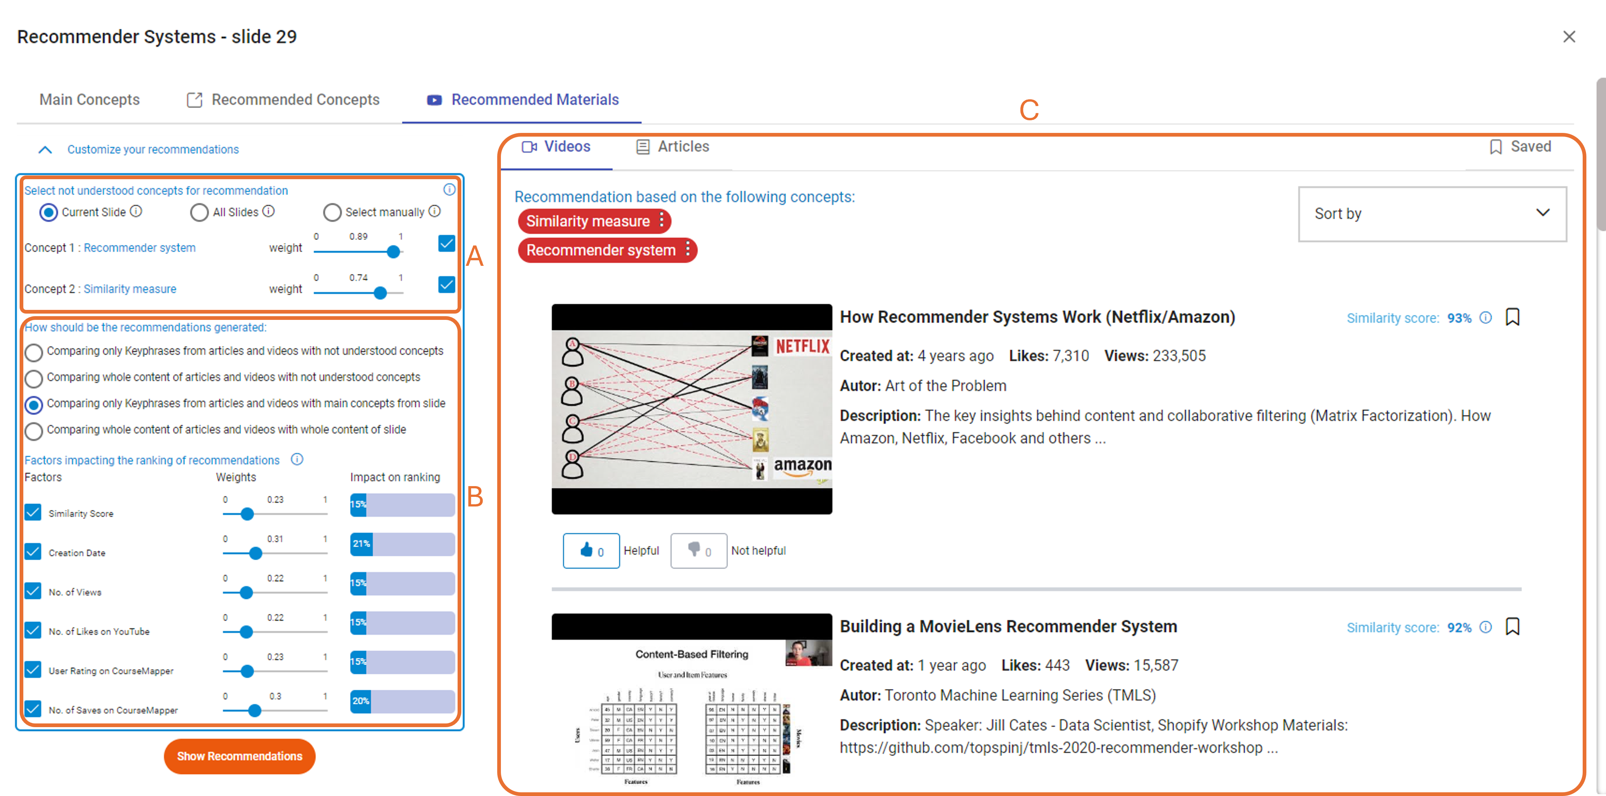The image size is (1606, 796).
Task: Bookmark the How Recommender Systems Work video
Action: tap(1512, 317)
